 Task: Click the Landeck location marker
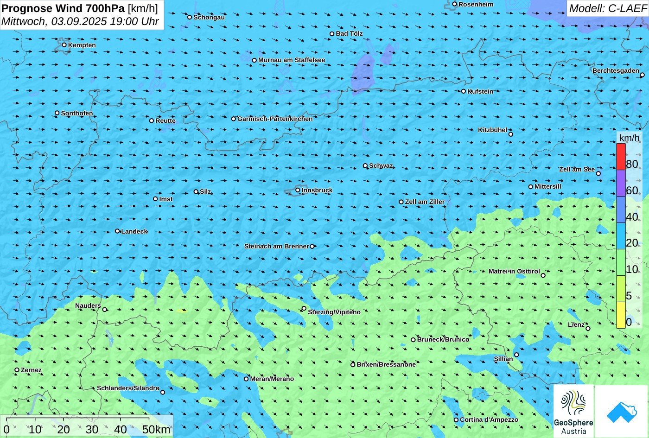tap(117, 231)
